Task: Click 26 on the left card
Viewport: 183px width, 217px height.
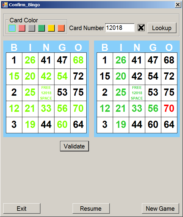Action: 30,61
